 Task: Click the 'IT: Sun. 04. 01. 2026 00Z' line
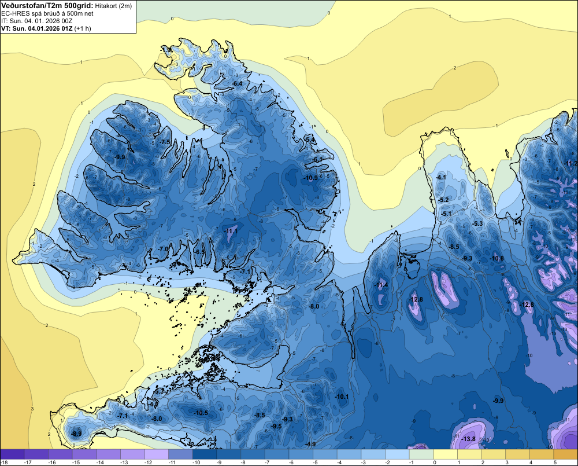37,21
